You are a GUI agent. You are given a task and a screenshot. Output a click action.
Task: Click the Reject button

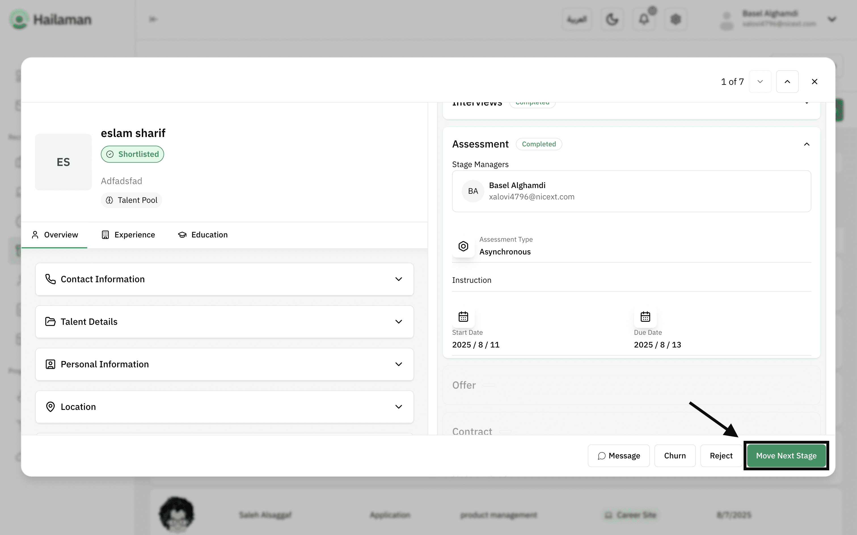[721, 456]
